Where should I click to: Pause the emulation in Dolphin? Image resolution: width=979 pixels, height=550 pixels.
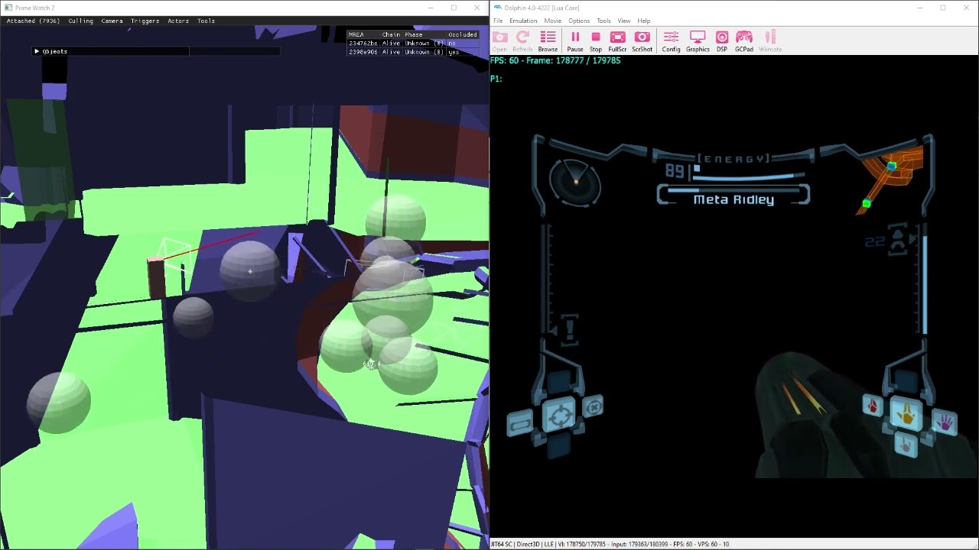point(575,40)
